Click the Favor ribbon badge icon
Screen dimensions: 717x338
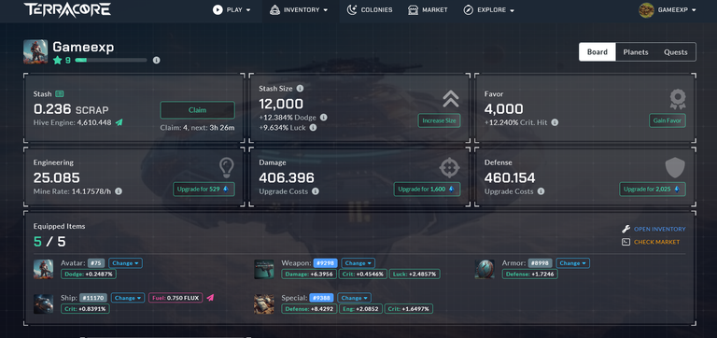pyautogui.click(x=677, y=99)
